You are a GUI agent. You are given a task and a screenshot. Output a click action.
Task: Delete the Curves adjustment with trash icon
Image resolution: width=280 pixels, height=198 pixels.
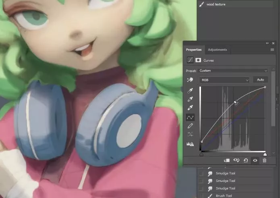[264, 160]
